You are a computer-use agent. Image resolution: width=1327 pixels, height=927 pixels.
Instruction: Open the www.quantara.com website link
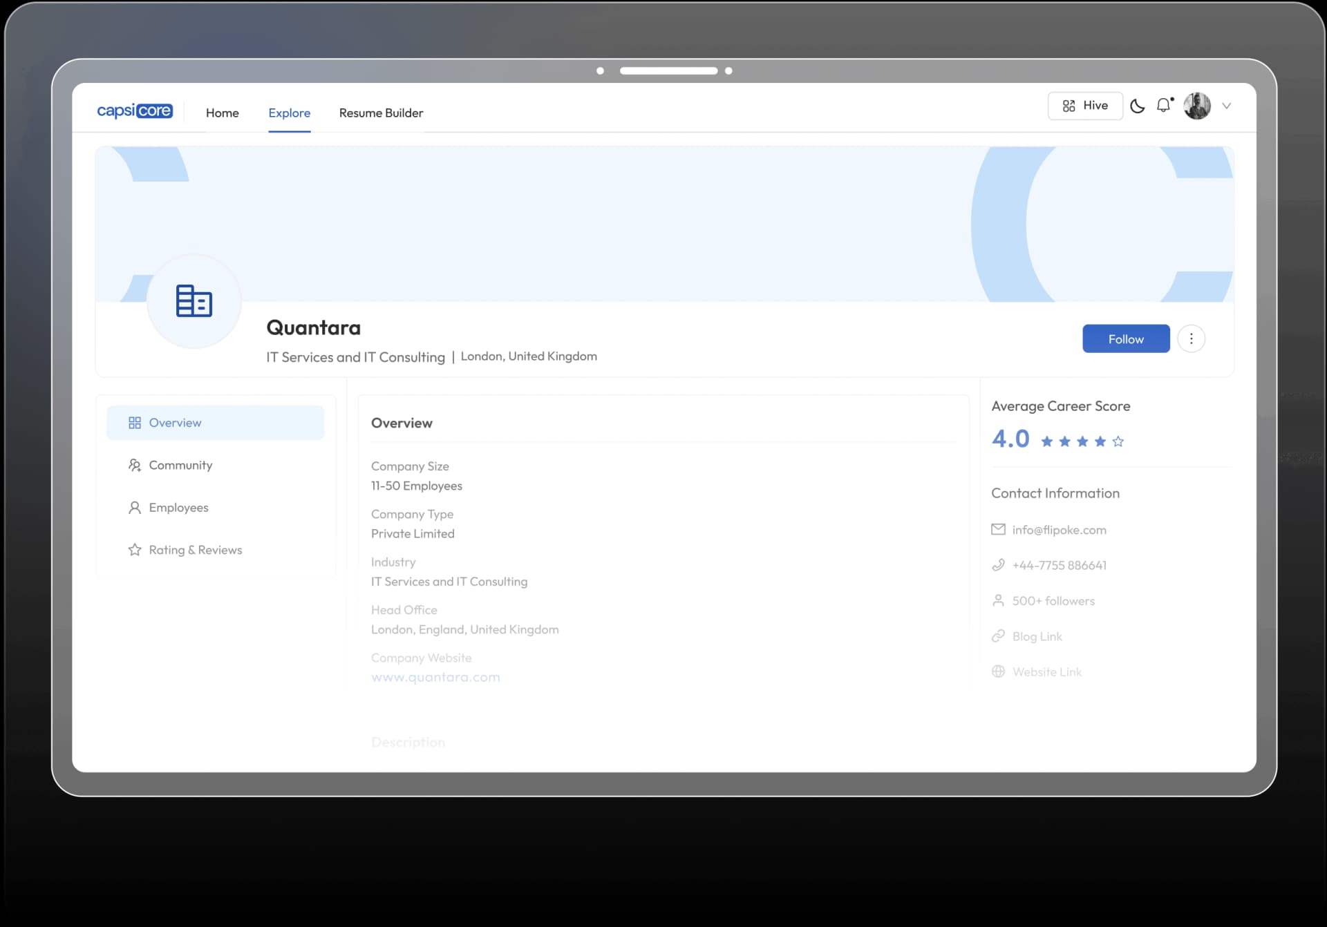pyautogui.click(x=435, y=677)
